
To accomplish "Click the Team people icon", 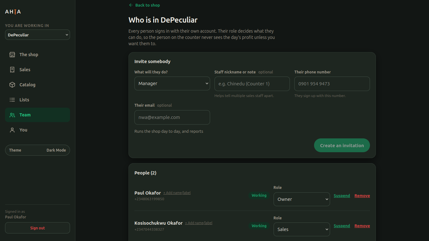I will click(12, 115).
